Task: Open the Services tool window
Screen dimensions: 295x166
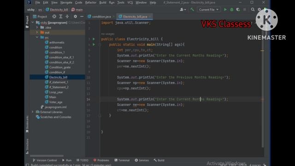Action: point(142,160)
